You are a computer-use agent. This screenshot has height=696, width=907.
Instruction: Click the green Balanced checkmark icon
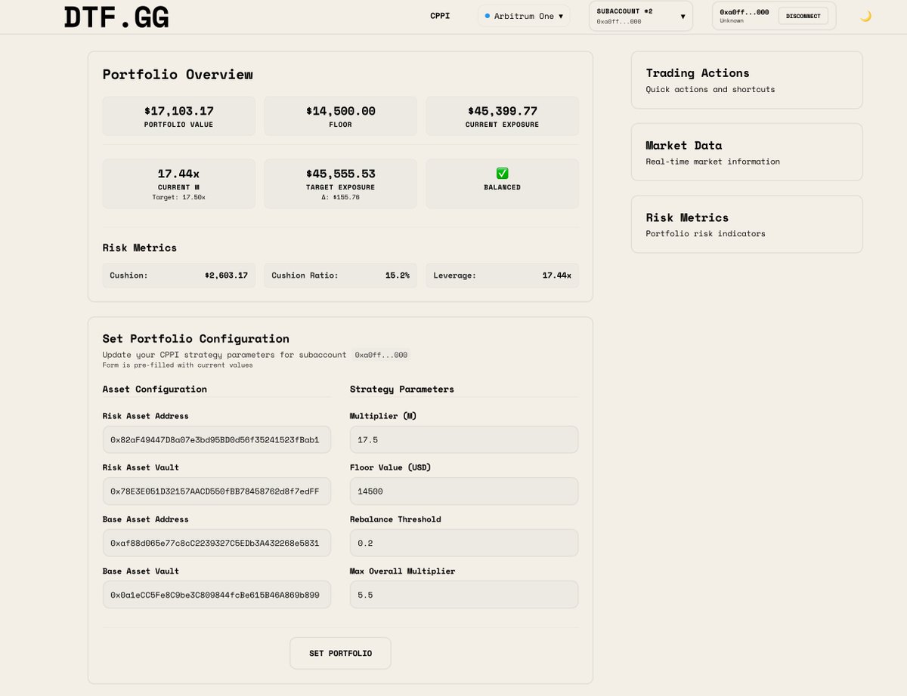pos(502,173)
